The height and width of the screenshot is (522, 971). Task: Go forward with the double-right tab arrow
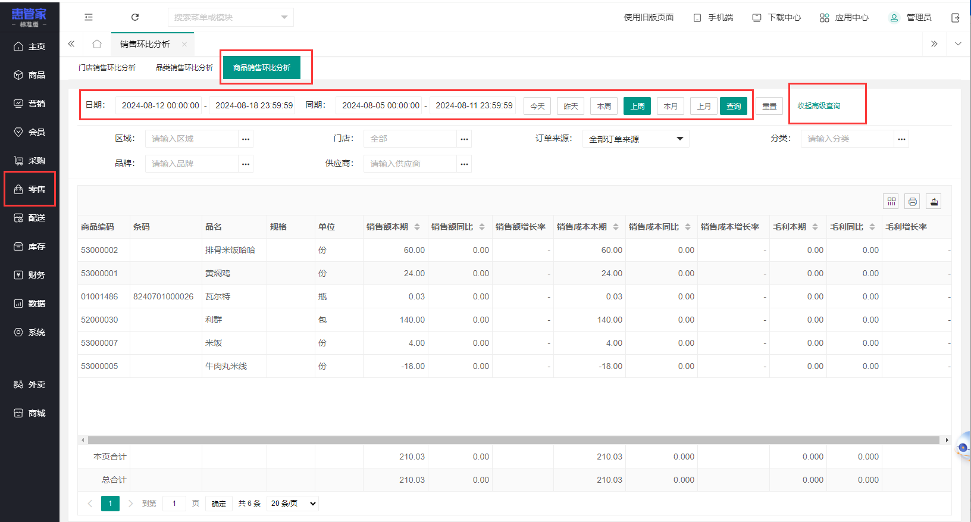934,44
